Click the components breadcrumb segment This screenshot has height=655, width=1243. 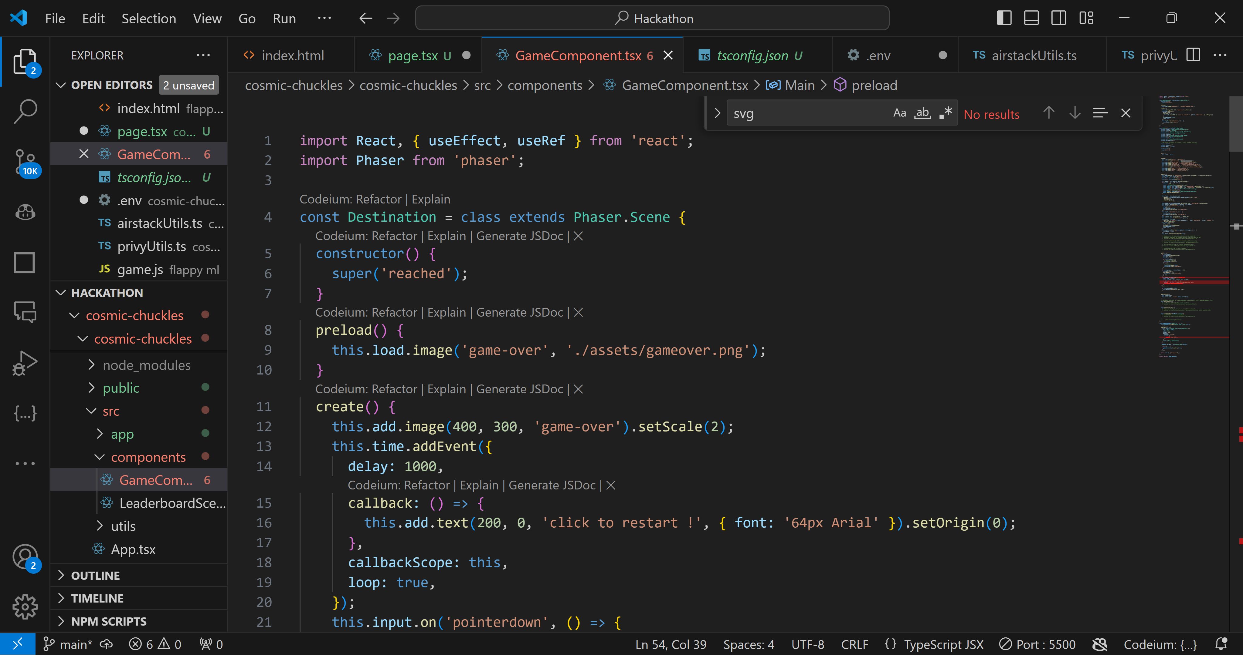pos(545,85)
